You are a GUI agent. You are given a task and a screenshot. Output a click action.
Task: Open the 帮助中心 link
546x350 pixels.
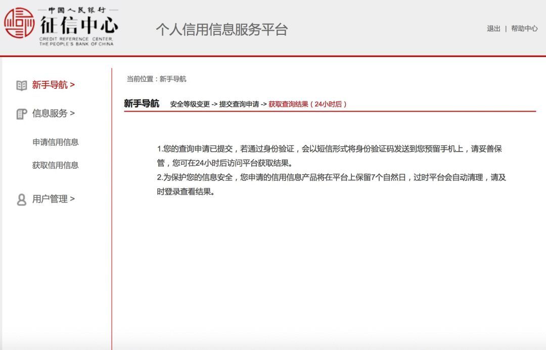click(x=524, y=28)
